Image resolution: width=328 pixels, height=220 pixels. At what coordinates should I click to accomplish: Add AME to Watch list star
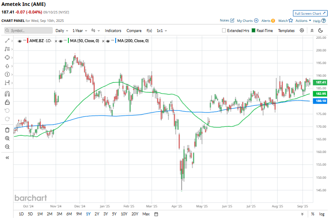pos(290,21)
